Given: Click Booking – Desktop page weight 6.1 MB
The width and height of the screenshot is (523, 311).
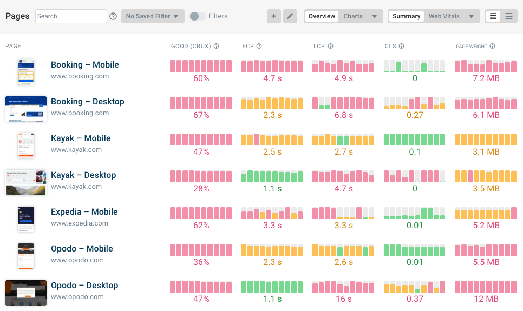Looking at the screenshot, I should [486, 115].
